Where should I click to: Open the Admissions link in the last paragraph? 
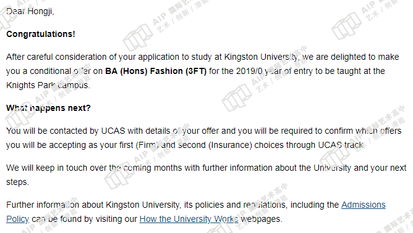coord(363,205)
